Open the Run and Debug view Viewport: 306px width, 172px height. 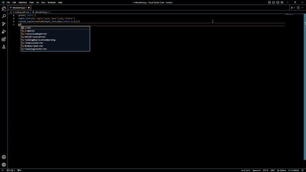(4, 32)
